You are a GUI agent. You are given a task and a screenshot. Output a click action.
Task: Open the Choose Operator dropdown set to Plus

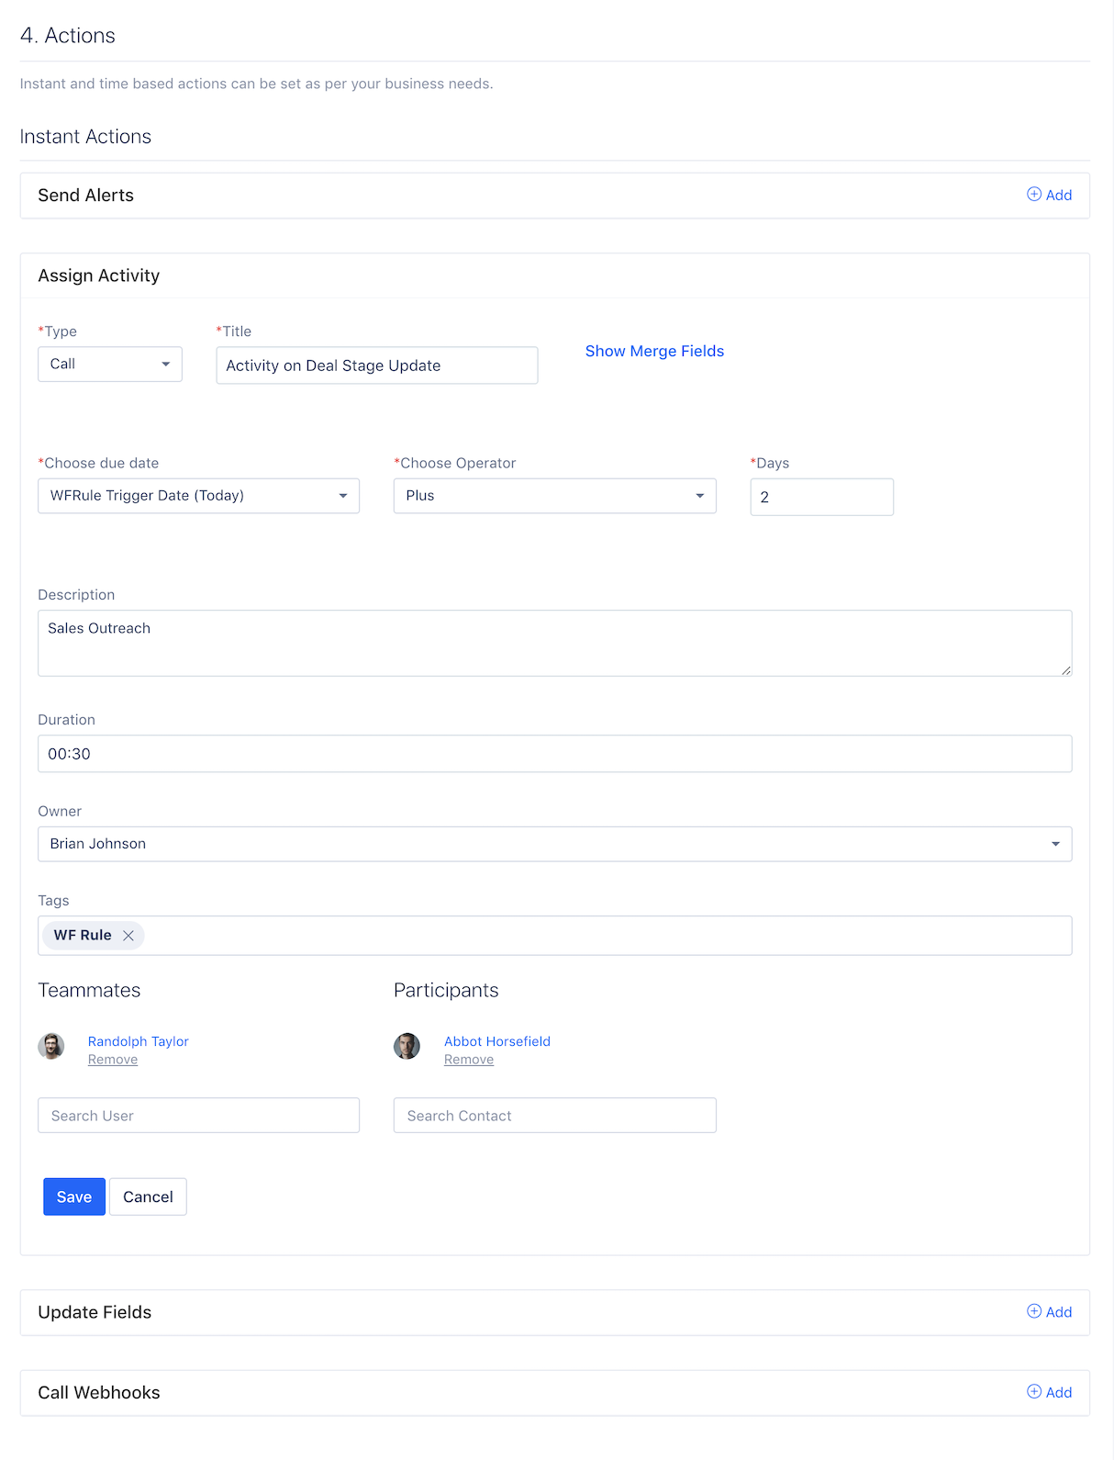tap(555, 496)
